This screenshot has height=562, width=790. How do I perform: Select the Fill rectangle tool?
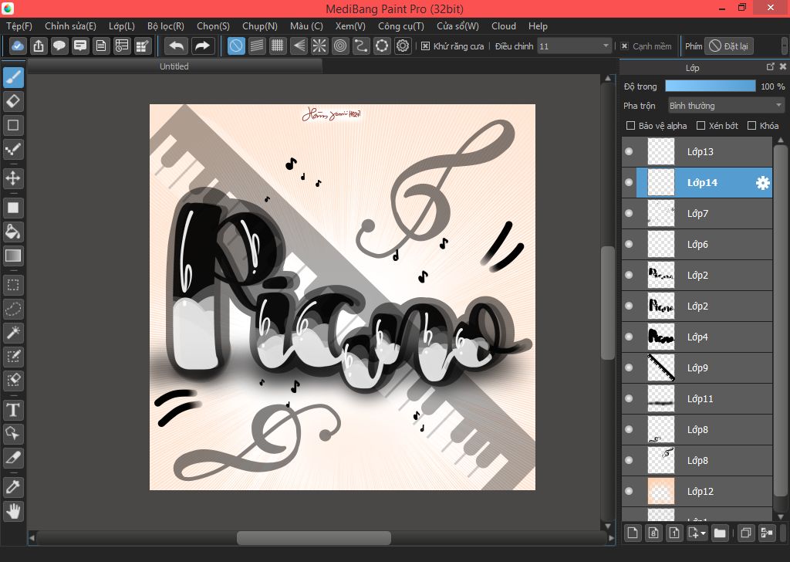point(13,208)
